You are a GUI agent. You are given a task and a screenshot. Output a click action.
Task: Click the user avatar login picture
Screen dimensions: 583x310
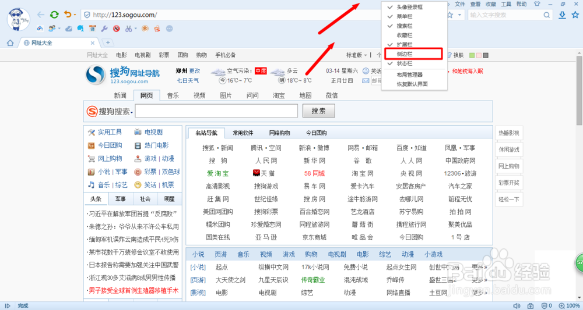click(x=19, y=19)
